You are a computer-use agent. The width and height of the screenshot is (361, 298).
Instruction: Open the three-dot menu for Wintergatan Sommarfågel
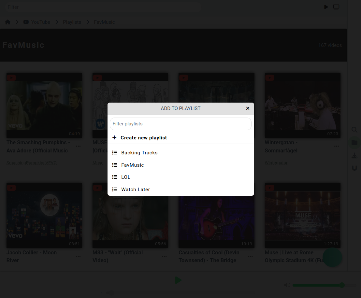coord(337,146)
